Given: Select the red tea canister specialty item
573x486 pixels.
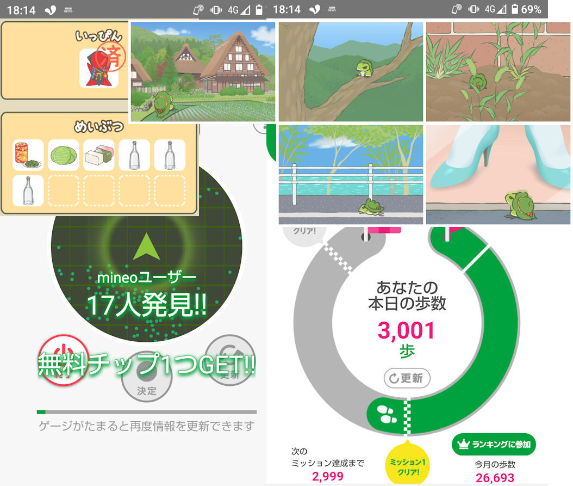Looking at the screenshot, I should (x=28, y=155).
